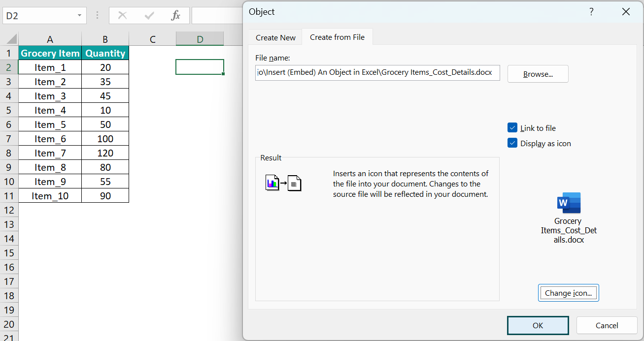Click the Cancel button
This screenshot has width=644, height=341.
click(x=607, y=325)
